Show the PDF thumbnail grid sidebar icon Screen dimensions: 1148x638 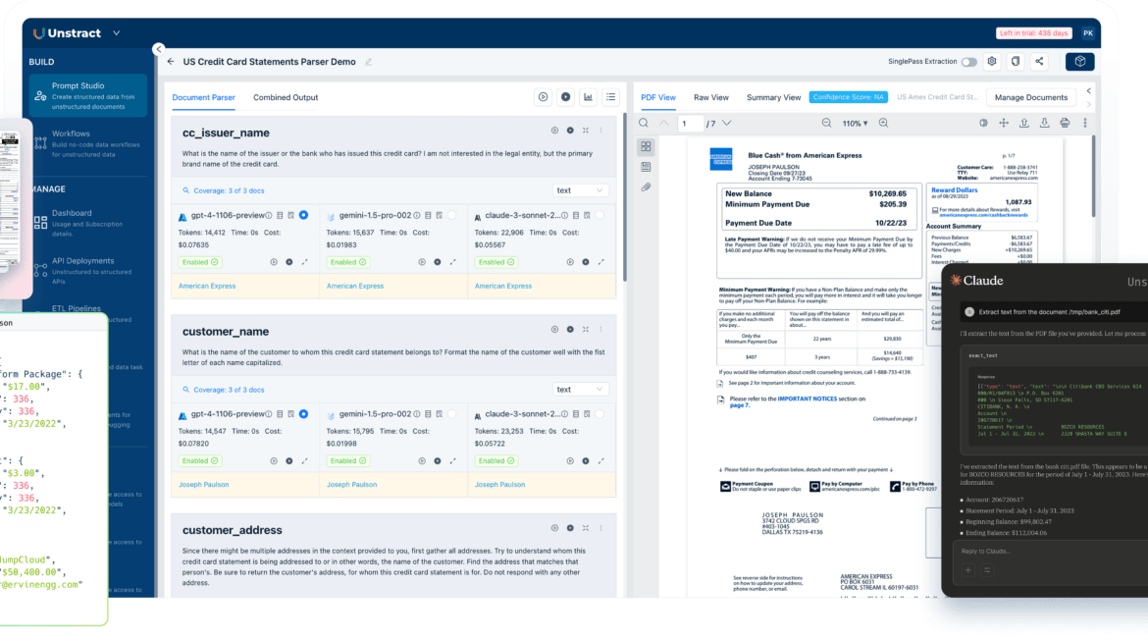click(x=646, y=147)
